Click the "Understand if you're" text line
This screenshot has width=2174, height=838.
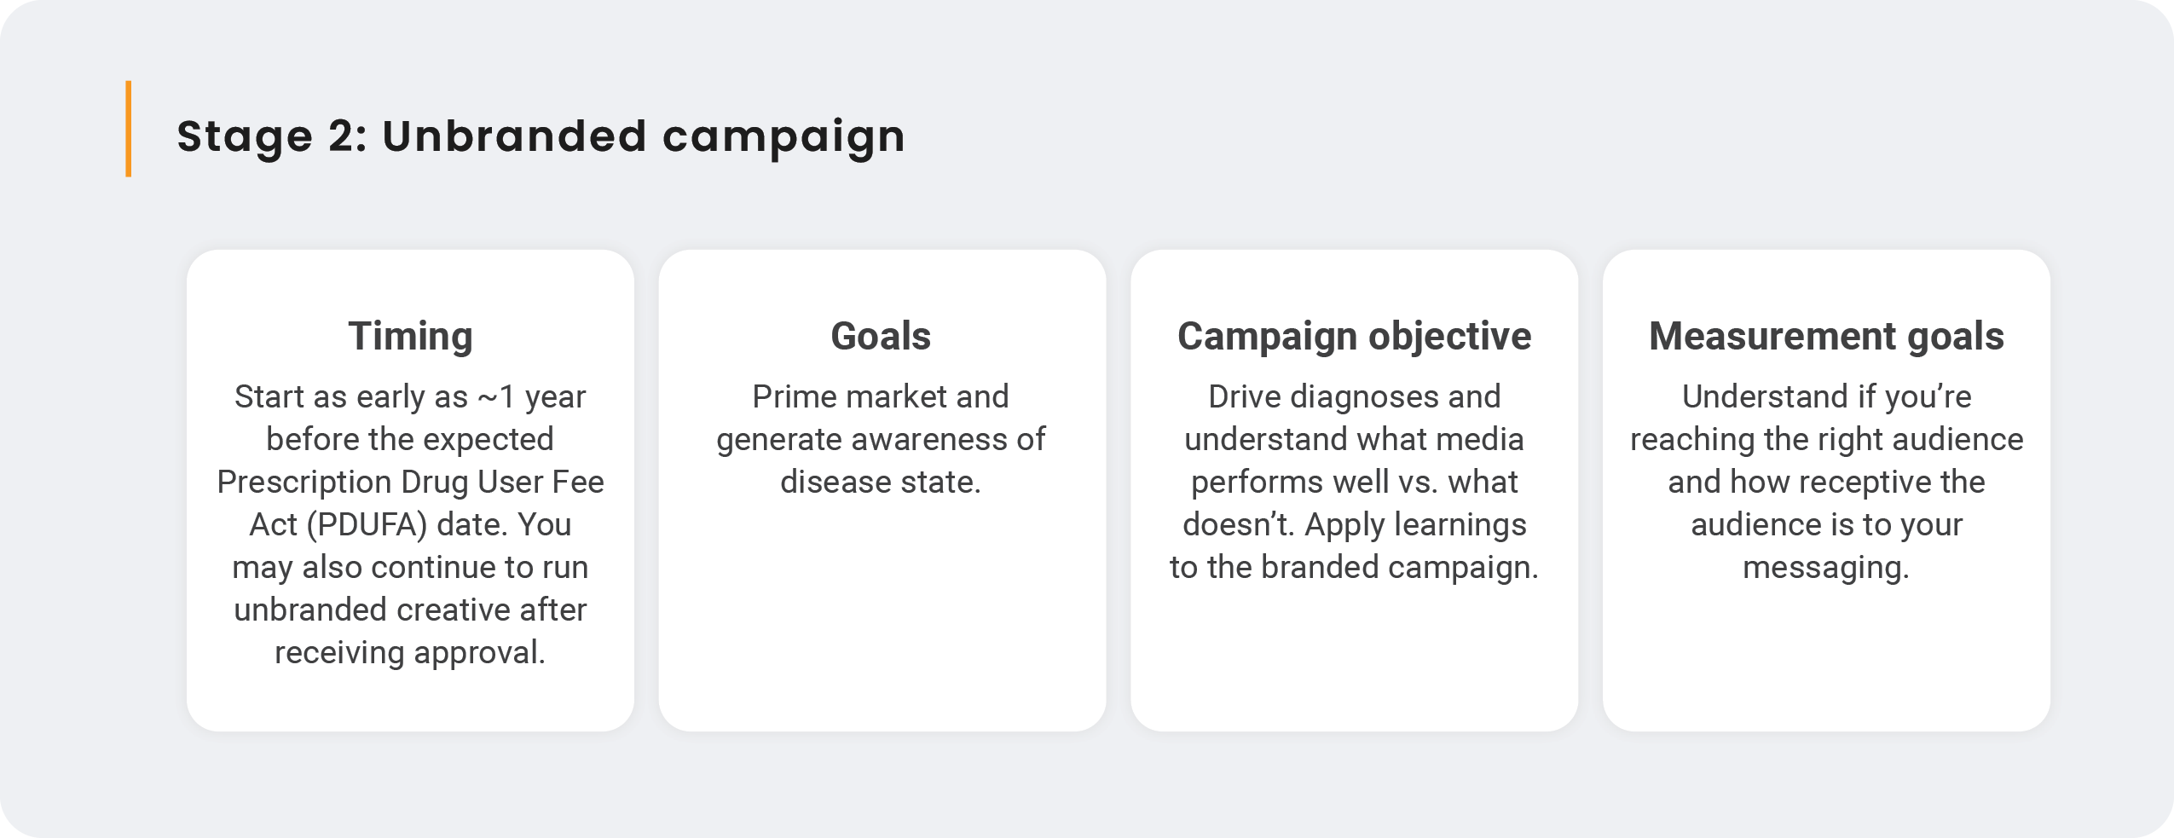1826,397
